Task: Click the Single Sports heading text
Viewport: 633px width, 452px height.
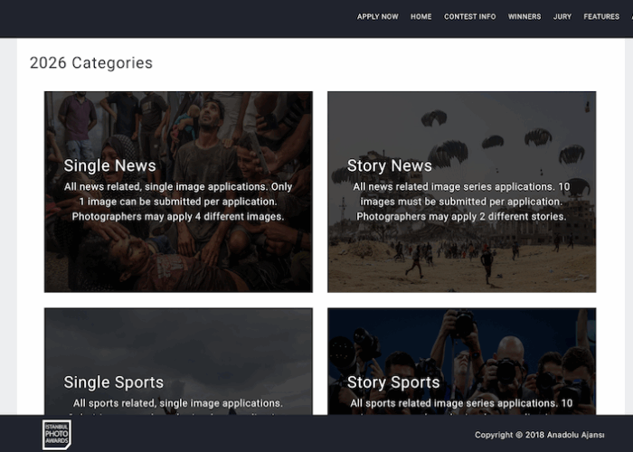Action: (113, 382)
